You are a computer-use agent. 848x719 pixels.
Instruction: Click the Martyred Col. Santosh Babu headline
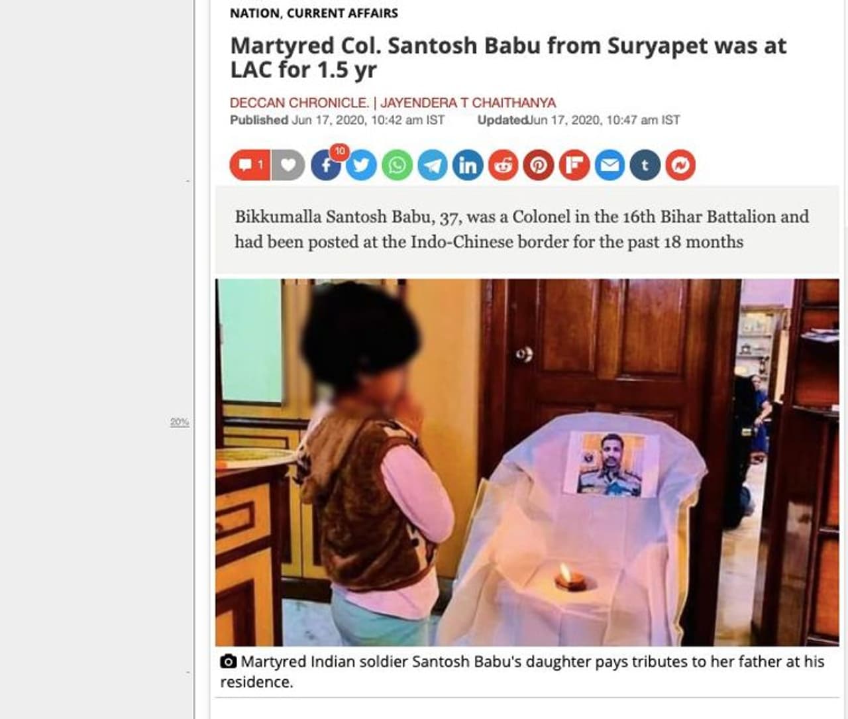pyautogui.click(x=508, y=57)
